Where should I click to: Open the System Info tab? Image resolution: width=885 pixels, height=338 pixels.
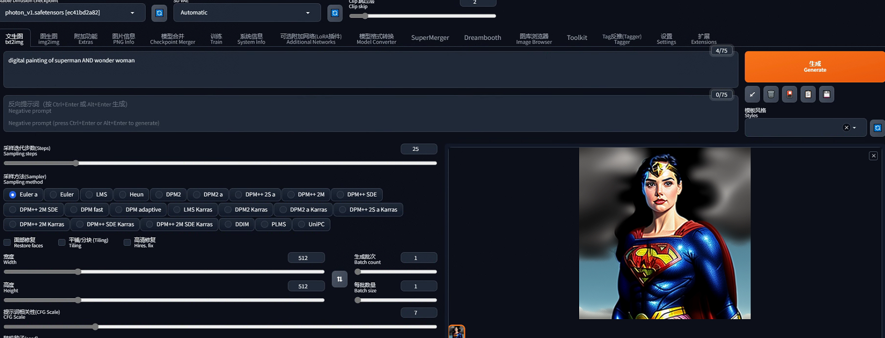tap(251, 39)
